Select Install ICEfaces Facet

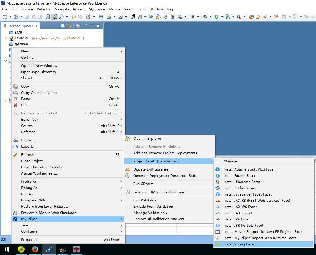tap(264, 188)
